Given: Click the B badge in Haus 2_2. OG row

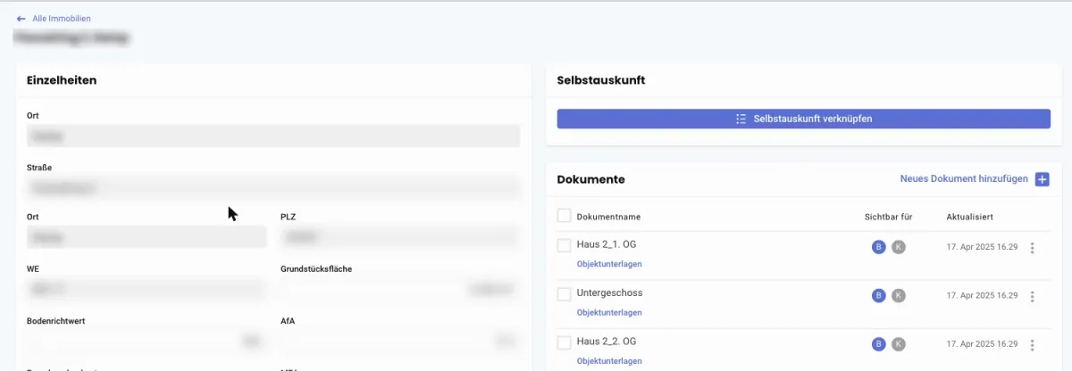Looking at the screenshot, I should click(x=878, y=343).
